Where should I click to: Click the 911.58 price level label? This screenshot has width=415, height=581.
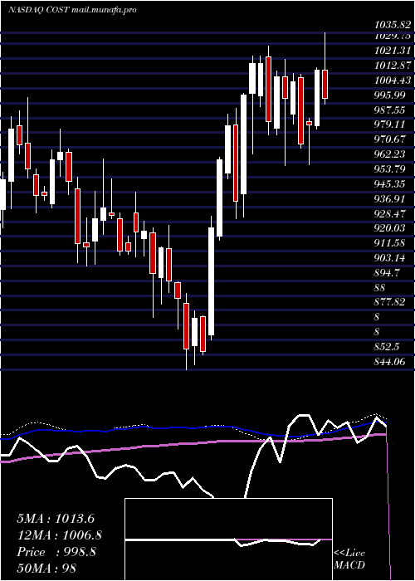(x=392, y=243)
